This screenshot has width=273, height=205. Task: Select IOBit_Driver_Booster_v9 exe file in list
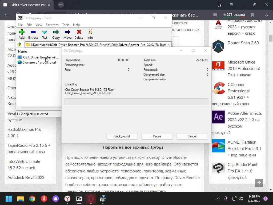click(38, 57)
